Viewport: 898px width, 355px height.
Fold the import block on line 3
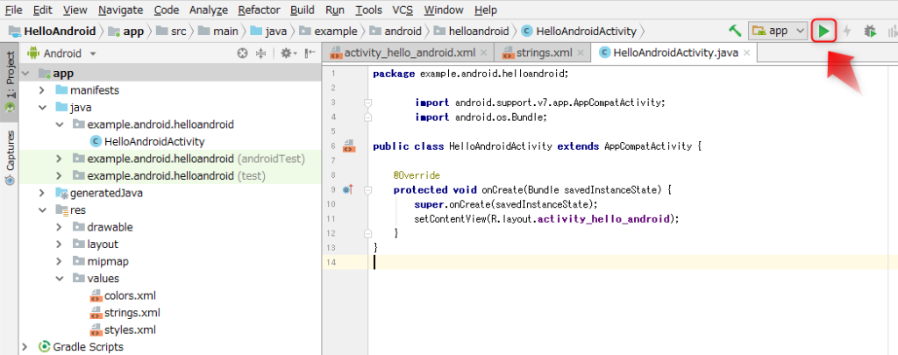pos(367,103)
